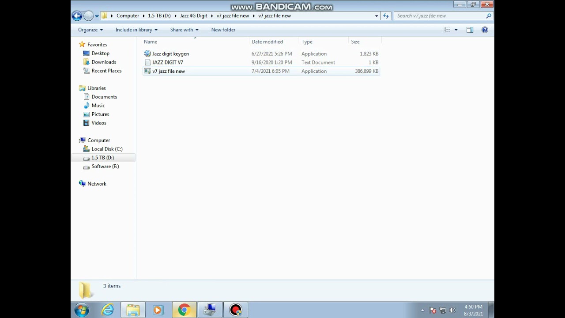Click the 6/27/2021 5:26 PM date

(272, 53)
